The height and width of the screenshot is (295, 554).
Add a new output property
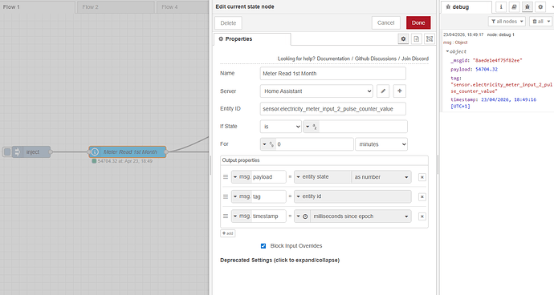pos(228,233)
